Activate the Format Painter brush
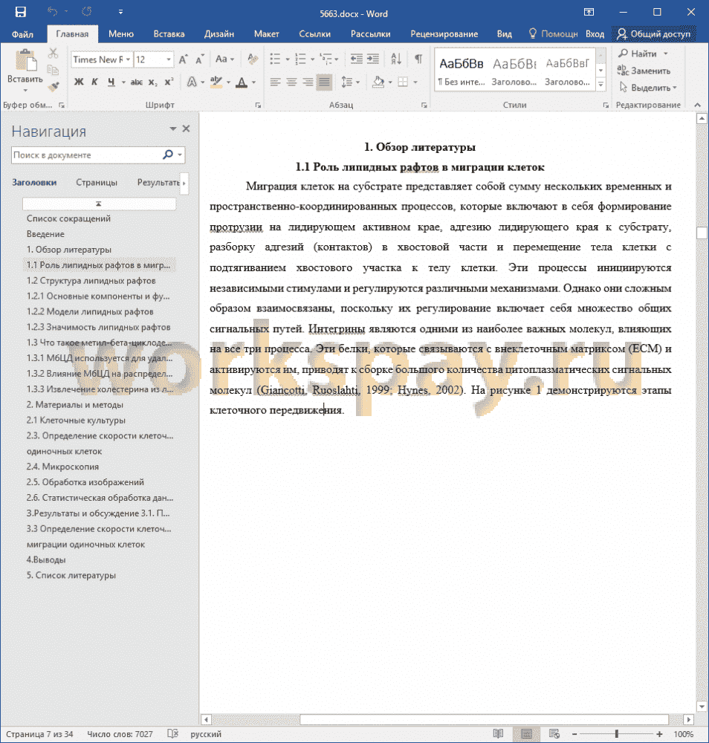The width and height of the screenshot is (709, 743). [x=54, y=86]
